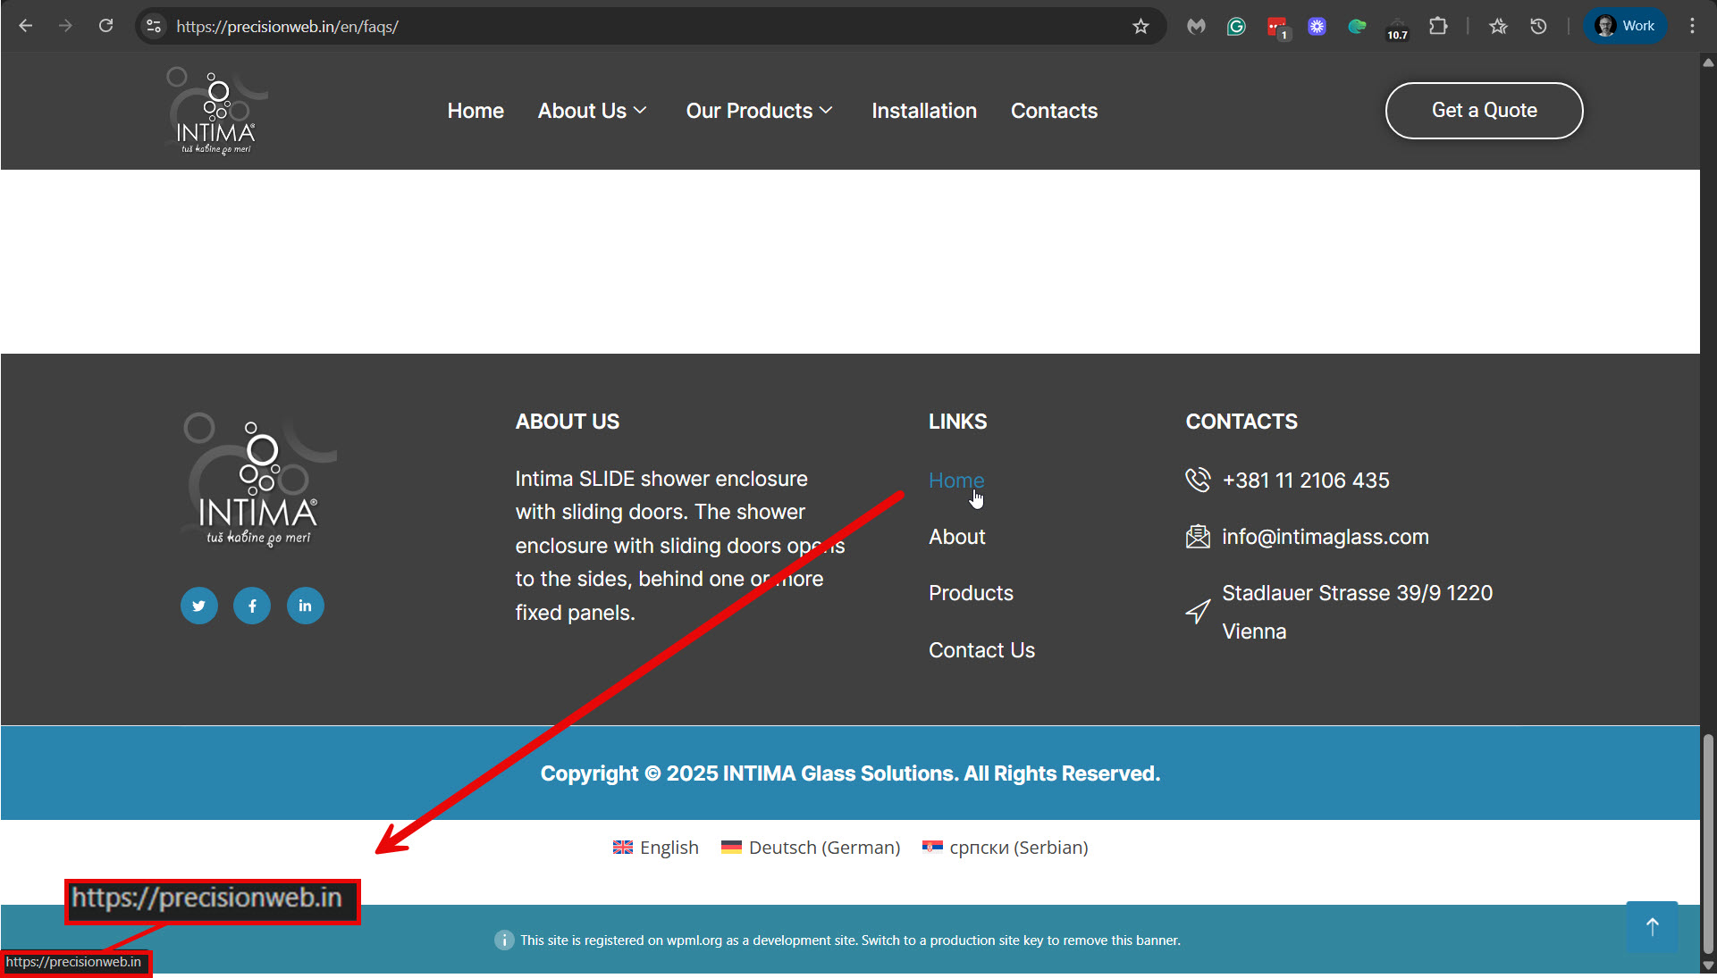Open the Grammarly extension icon
Image resolution: width=1717 pixels, height=978 pixels.
(x=1236, y=27)
